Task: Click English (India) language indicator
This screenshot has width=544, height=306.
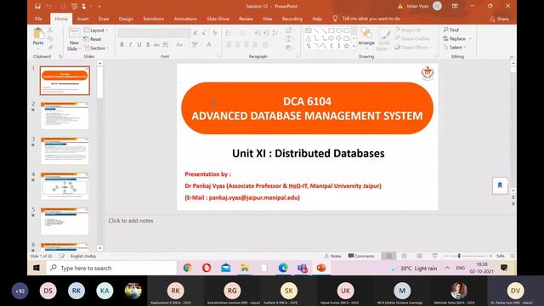Action: (x=83, y=256)
